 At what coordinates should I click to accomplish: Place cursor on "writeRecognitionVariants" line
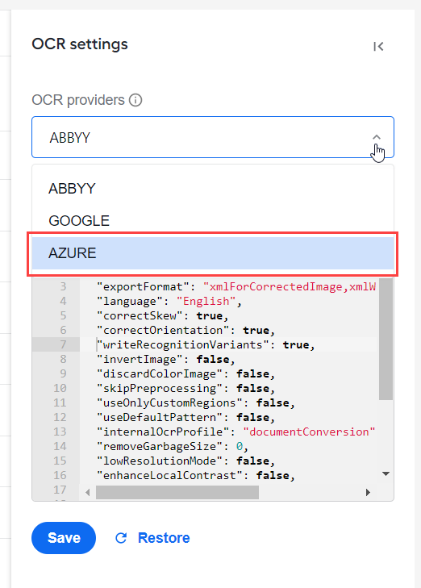click(206, 345)
